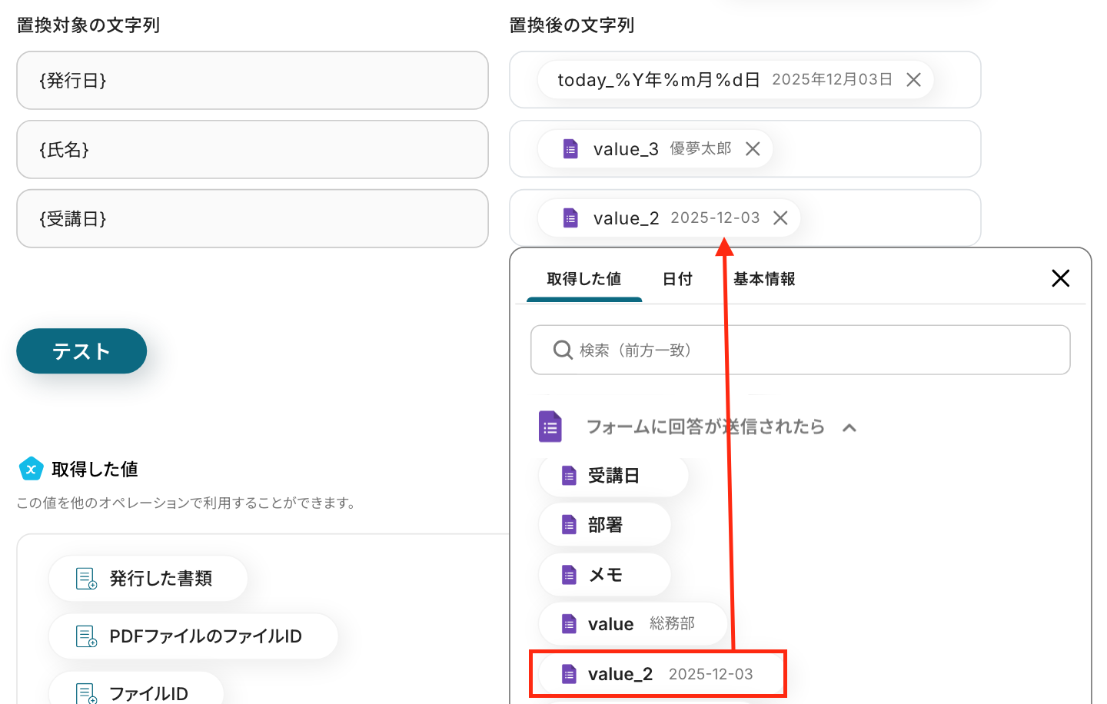Screen dimensions: 1107x704
Task: Remove the value_3 chip with X
Action: [753, 149]
